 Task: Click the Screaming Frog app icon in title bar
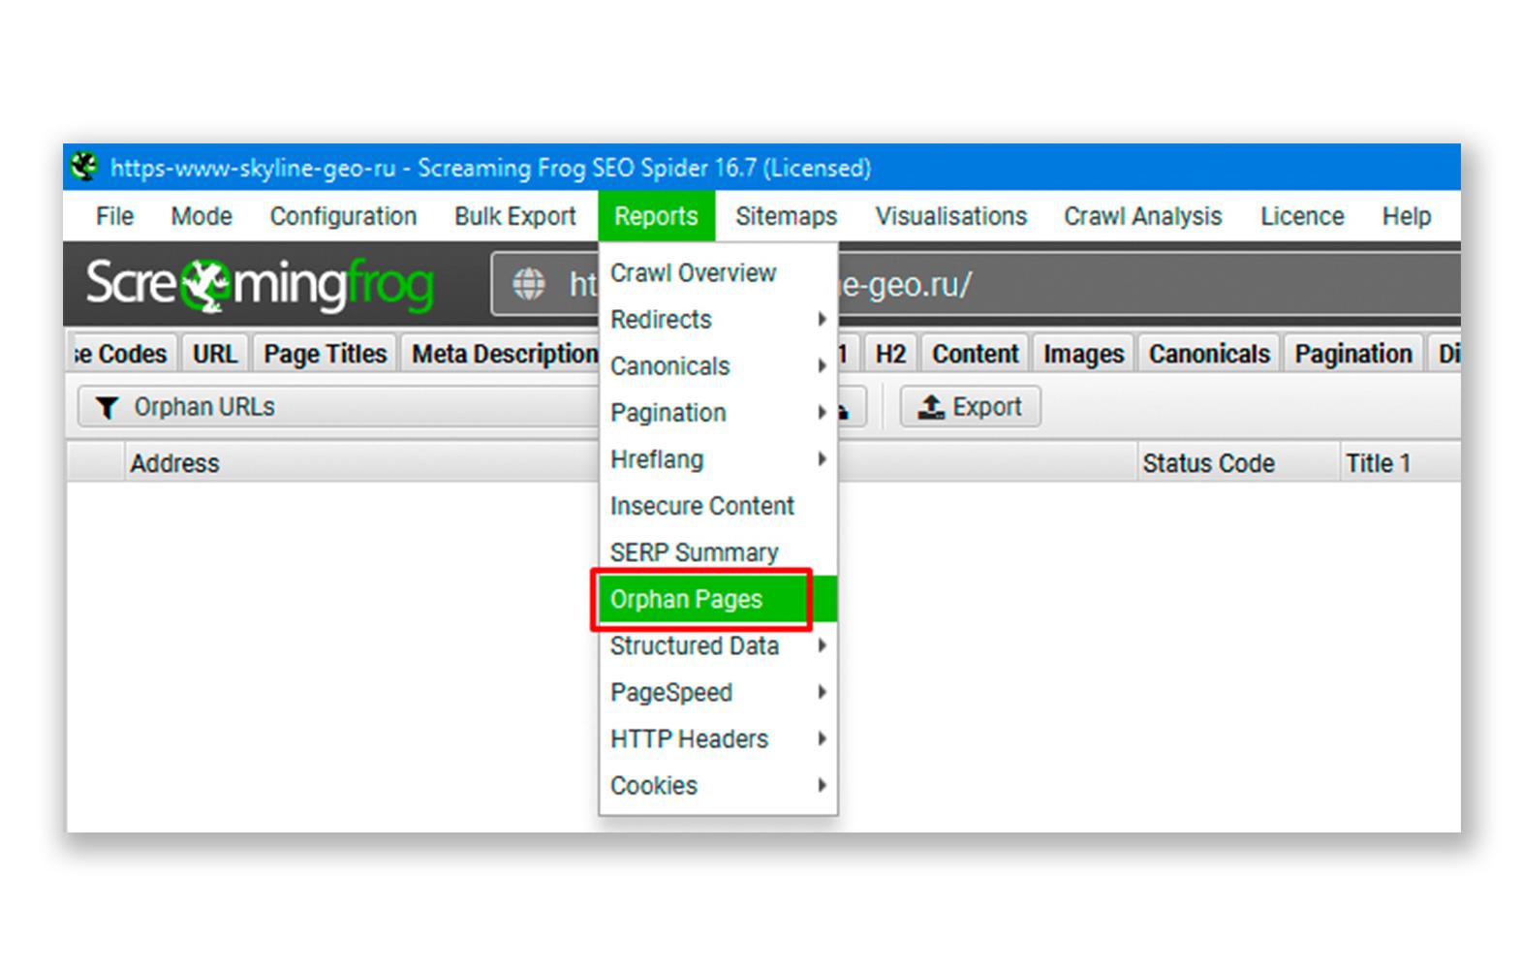(85, 167)
